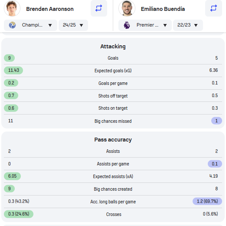Open the 22/23 season dropdown
226x226 pixels.
click(x=188, y=25)
